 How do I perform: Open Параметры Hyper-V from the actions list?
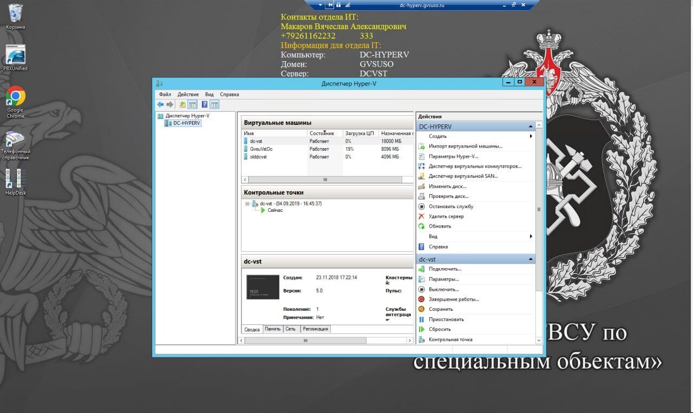point(453,156)
